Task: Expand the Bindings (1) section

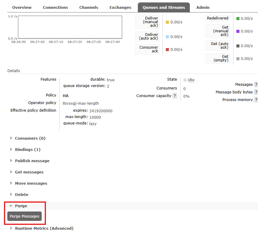Action: [27, 150]
